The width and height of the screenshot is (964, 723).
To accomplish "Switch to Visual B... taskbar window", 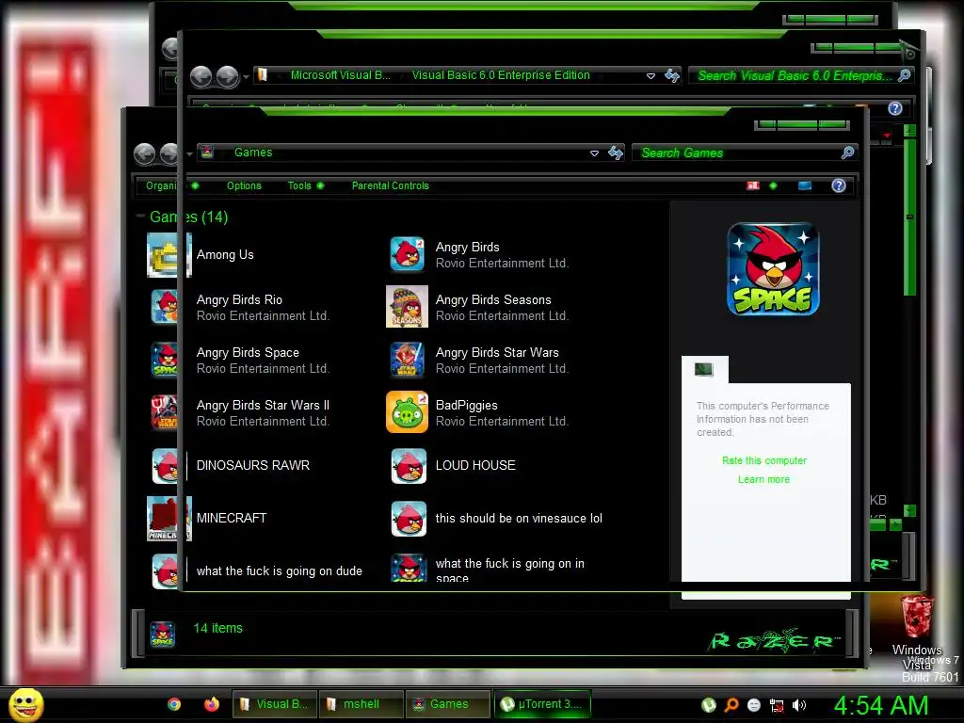I will pos(274,704).
